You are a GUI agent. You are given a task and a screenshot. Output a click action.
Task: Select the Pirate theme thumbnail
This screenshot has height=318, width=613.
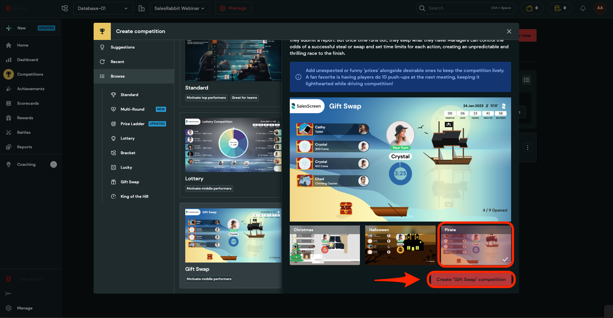[x=475, y=245]
